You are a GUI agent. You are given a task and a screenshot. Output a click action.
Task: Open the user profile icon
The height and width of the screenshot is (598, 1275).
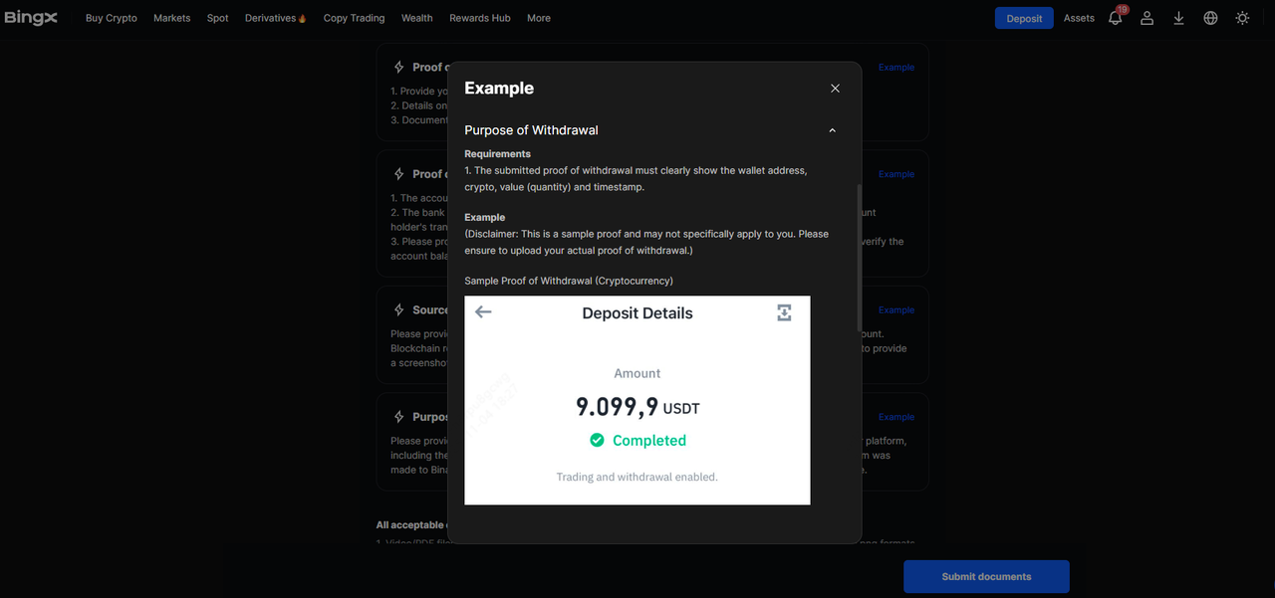(x=1147, y=18)
